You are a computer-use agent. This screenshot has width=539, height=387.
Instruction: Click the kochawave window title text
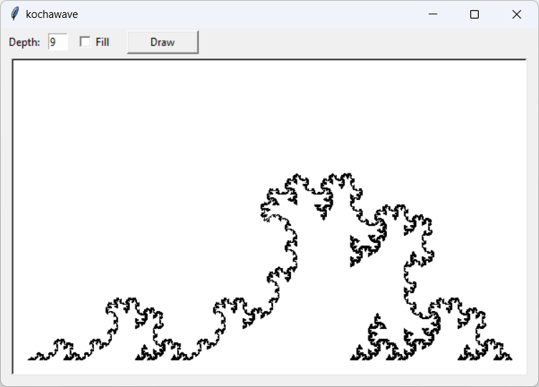52,14
